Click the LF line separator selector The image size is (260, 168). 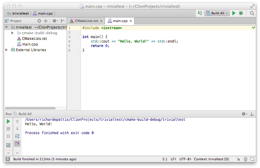173,159
